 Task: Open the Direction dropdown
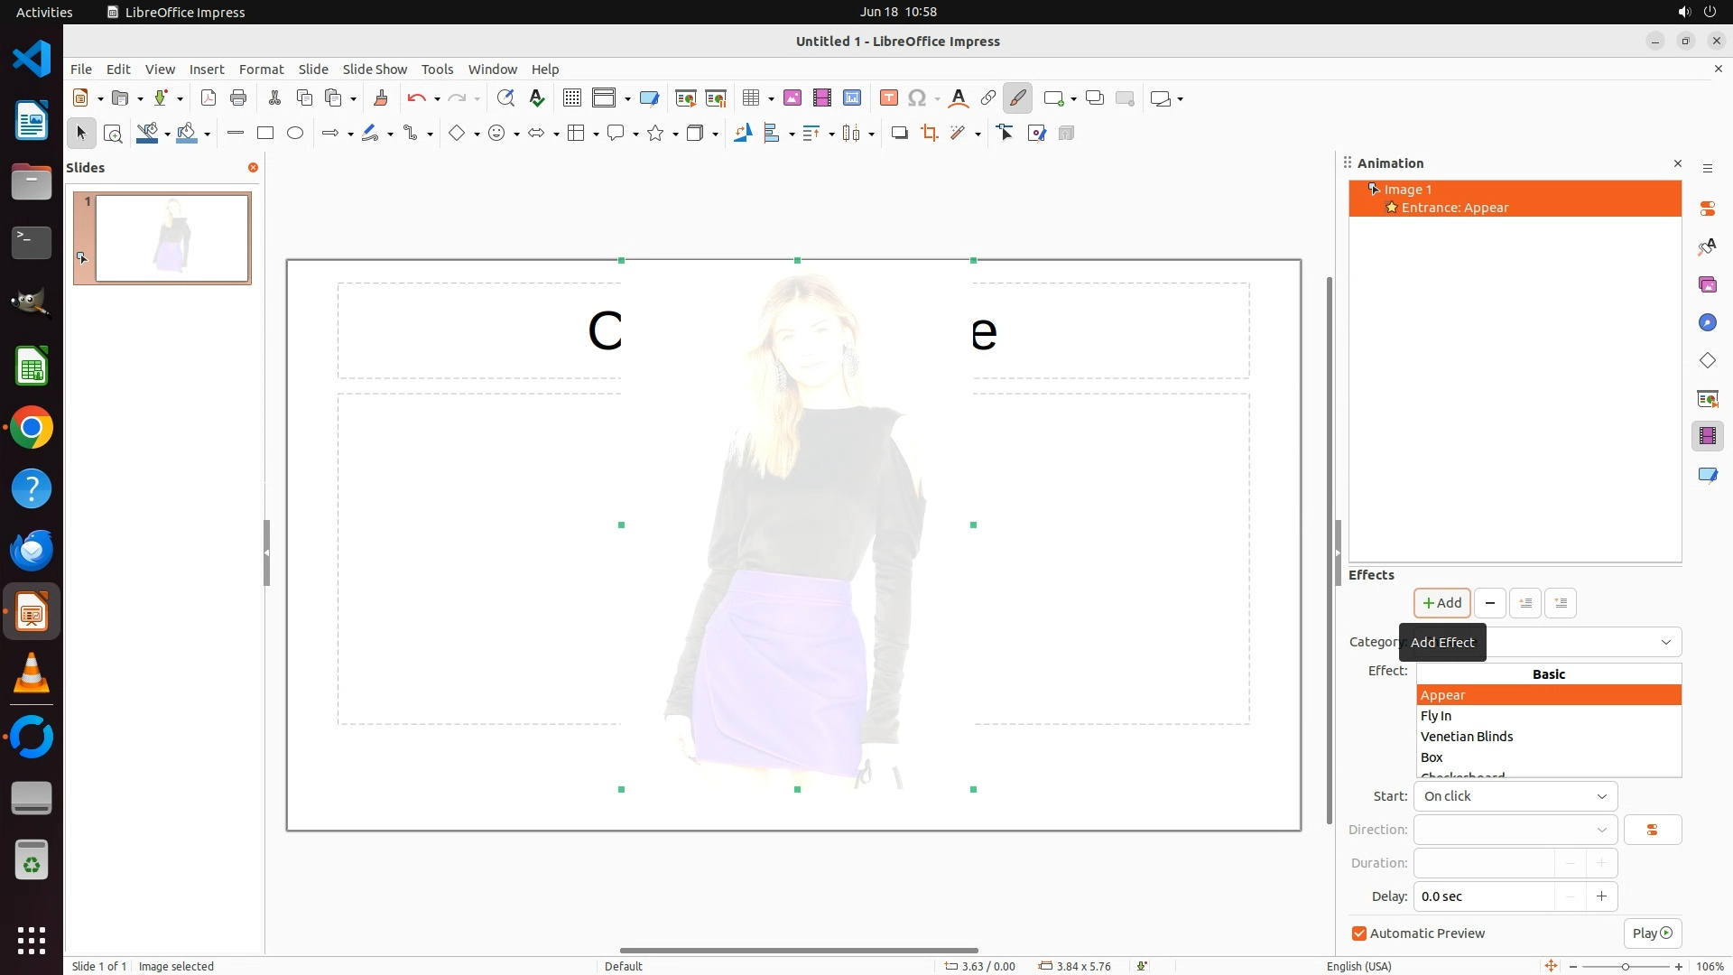(x=1515, y=830)
